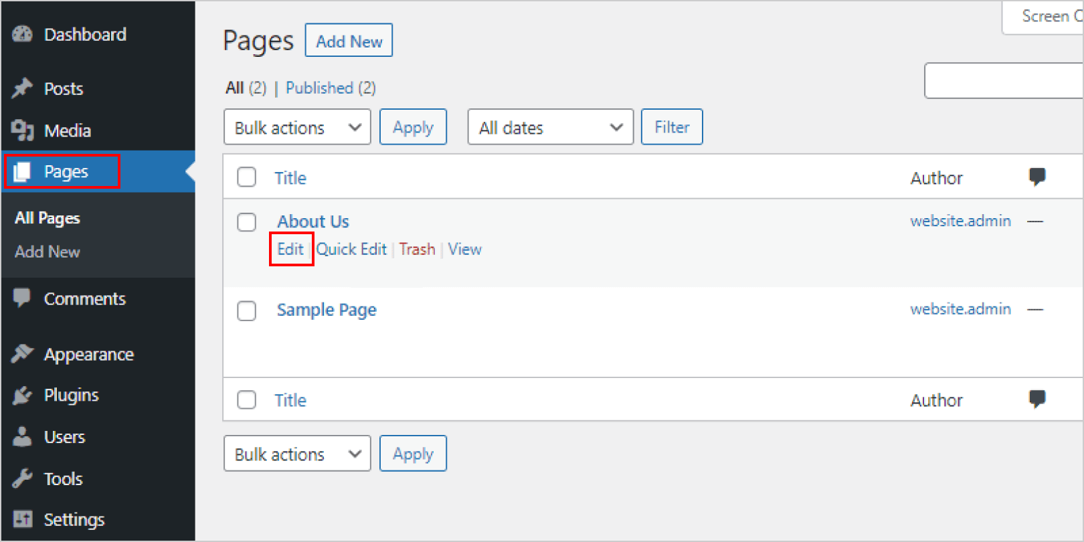The width and height of the screenshot is (1084, 542).
Task: Switch to the Published pages filter
Action: 319,88
